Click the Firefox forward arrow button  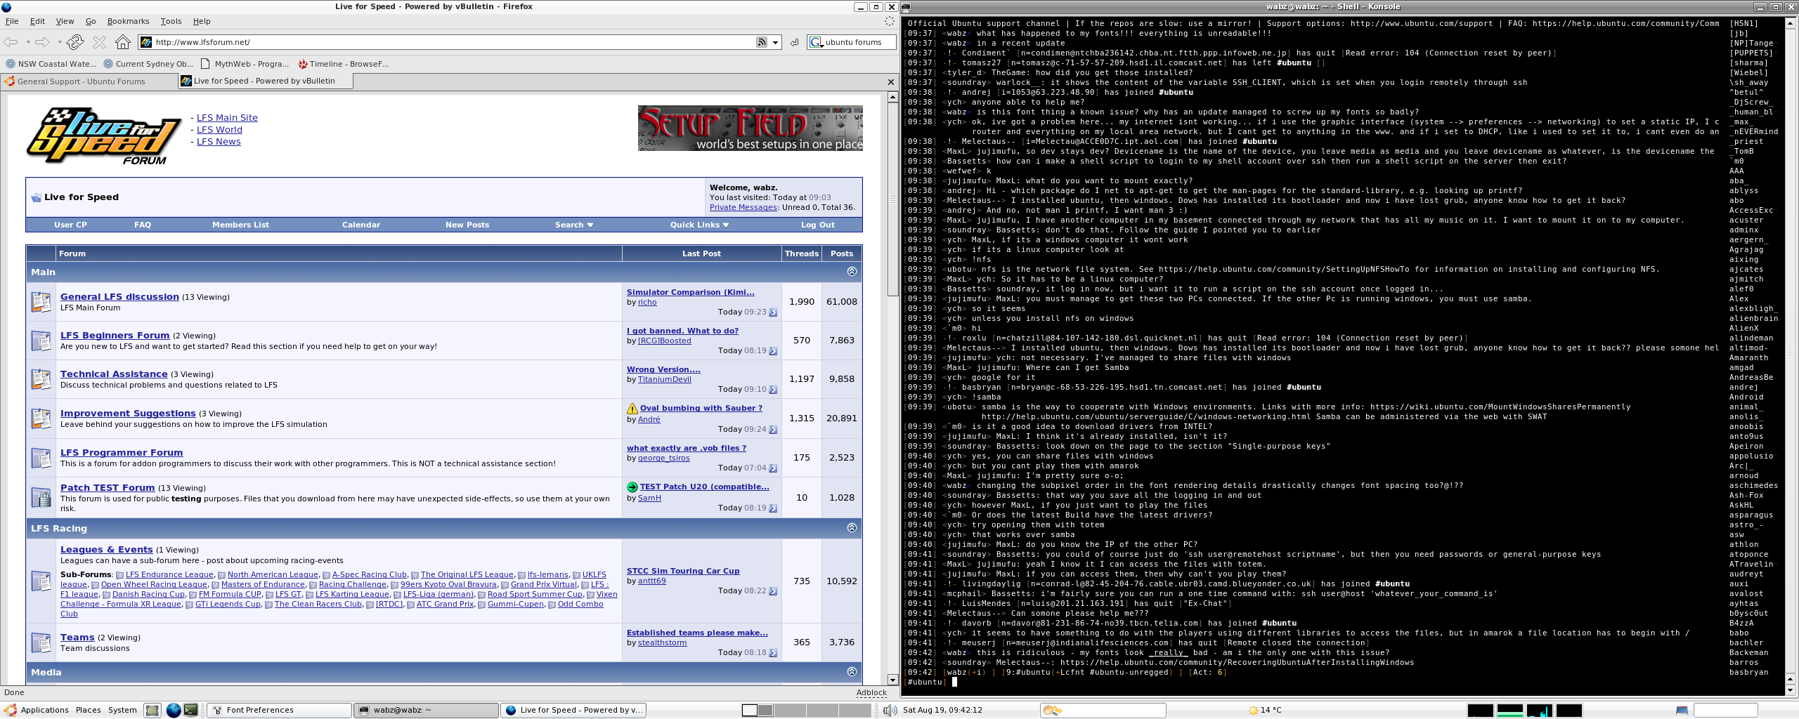pos(42,42)
